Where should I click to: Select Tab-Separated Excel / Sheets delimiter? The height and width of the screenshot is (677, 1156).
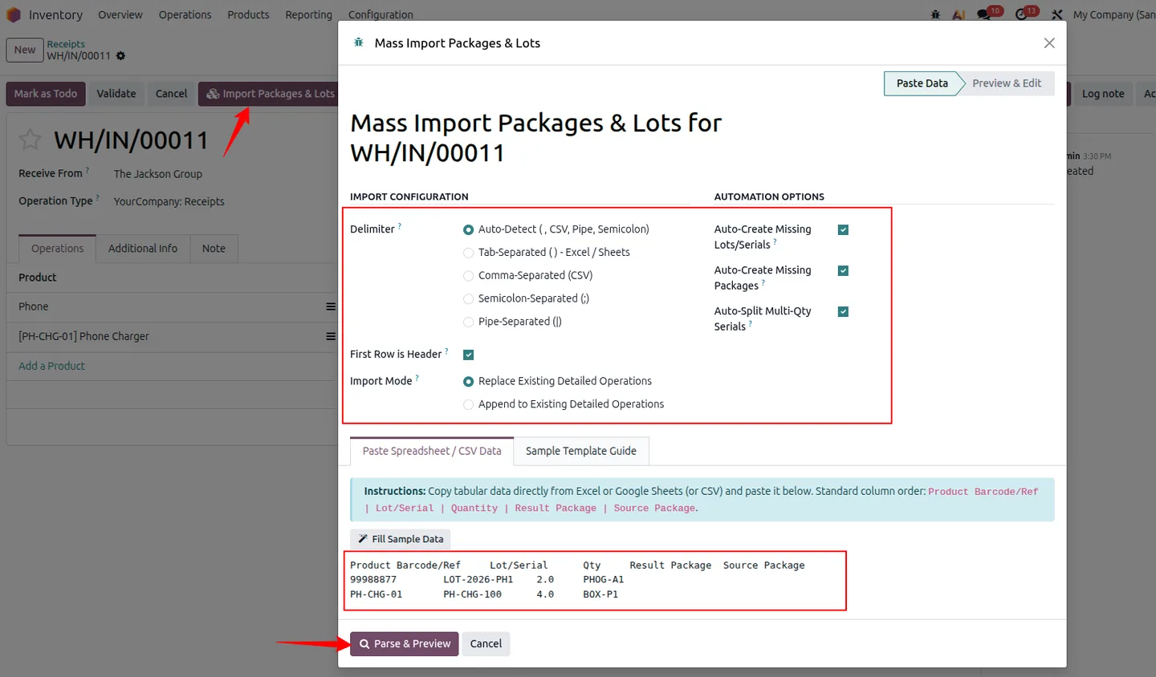[x=468, y=253]
